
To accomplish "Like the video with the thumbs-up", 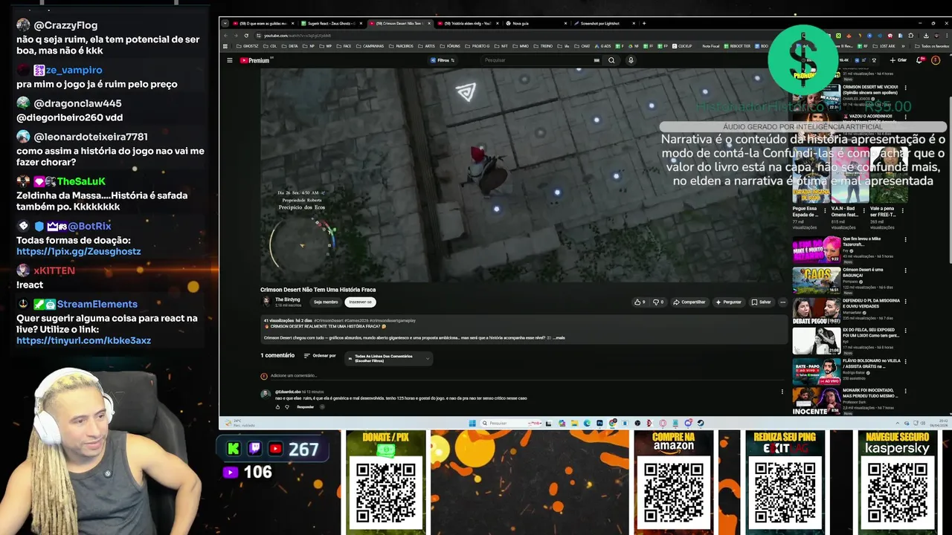I will pos(640,302).
